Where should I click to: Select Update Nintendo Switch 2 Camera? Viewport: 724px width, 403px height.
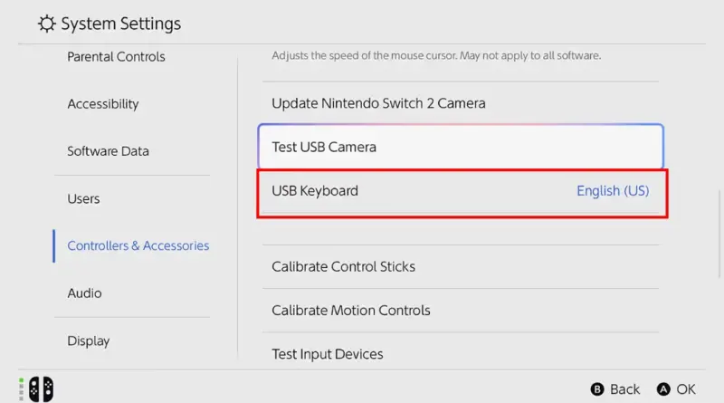(461, 103)
